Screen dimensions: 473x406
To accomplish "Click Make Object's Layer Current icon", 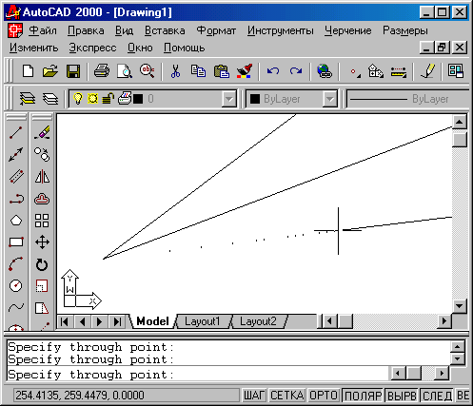I will [28, 99].
